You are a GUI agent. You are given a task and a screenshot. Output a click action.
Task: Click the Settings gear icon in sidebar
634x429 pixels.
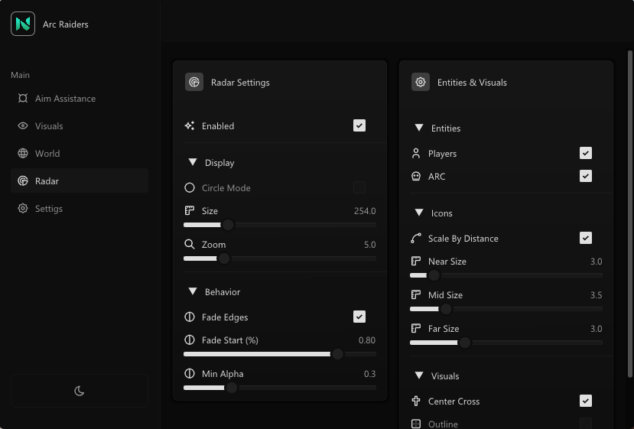(23, 208)
